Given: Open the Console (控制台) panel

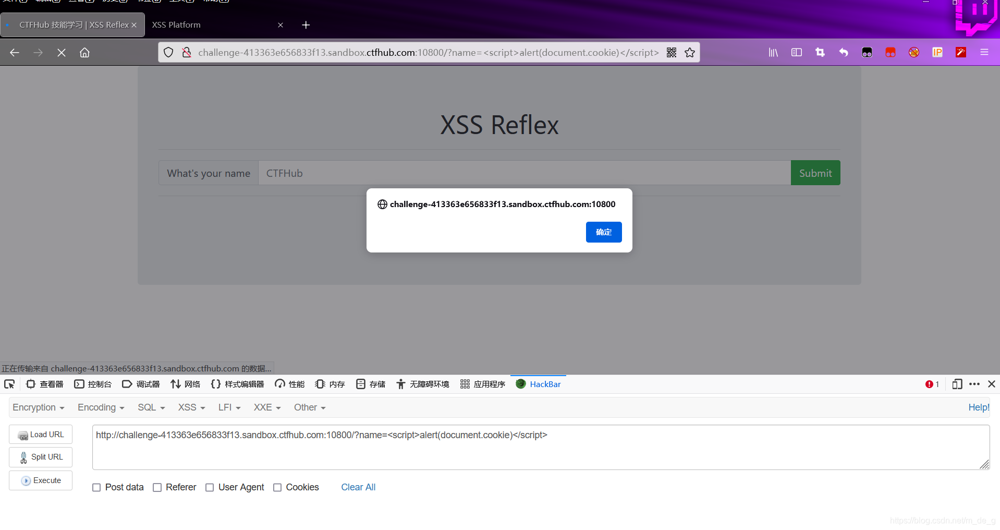Looking at the screenshot, I should [93, 384].
